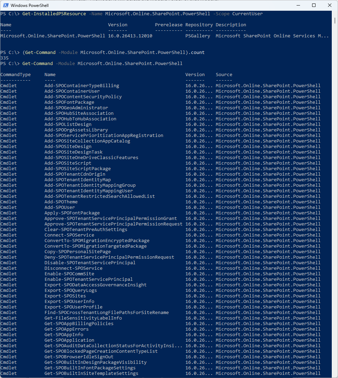The image size is (338, 378).
Task: Select Add-SPOTenantRestrictedSearchAllowedList cmdlet name
Action: [x=100, y=196]
